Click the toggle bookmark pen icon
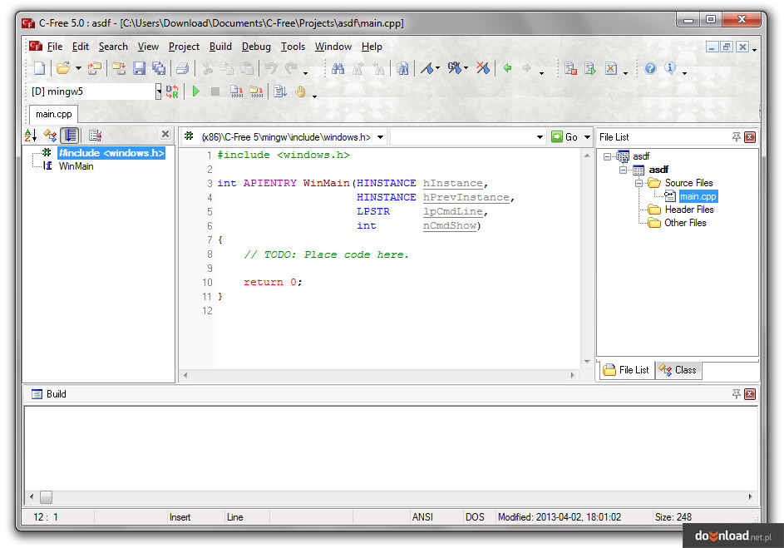The image size is (784, 548). [x=427, y=68]
